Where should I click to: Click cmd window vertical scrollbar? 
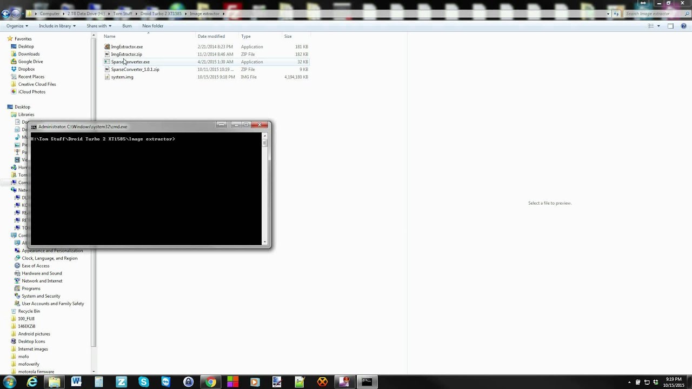click(x=265, y=189)
